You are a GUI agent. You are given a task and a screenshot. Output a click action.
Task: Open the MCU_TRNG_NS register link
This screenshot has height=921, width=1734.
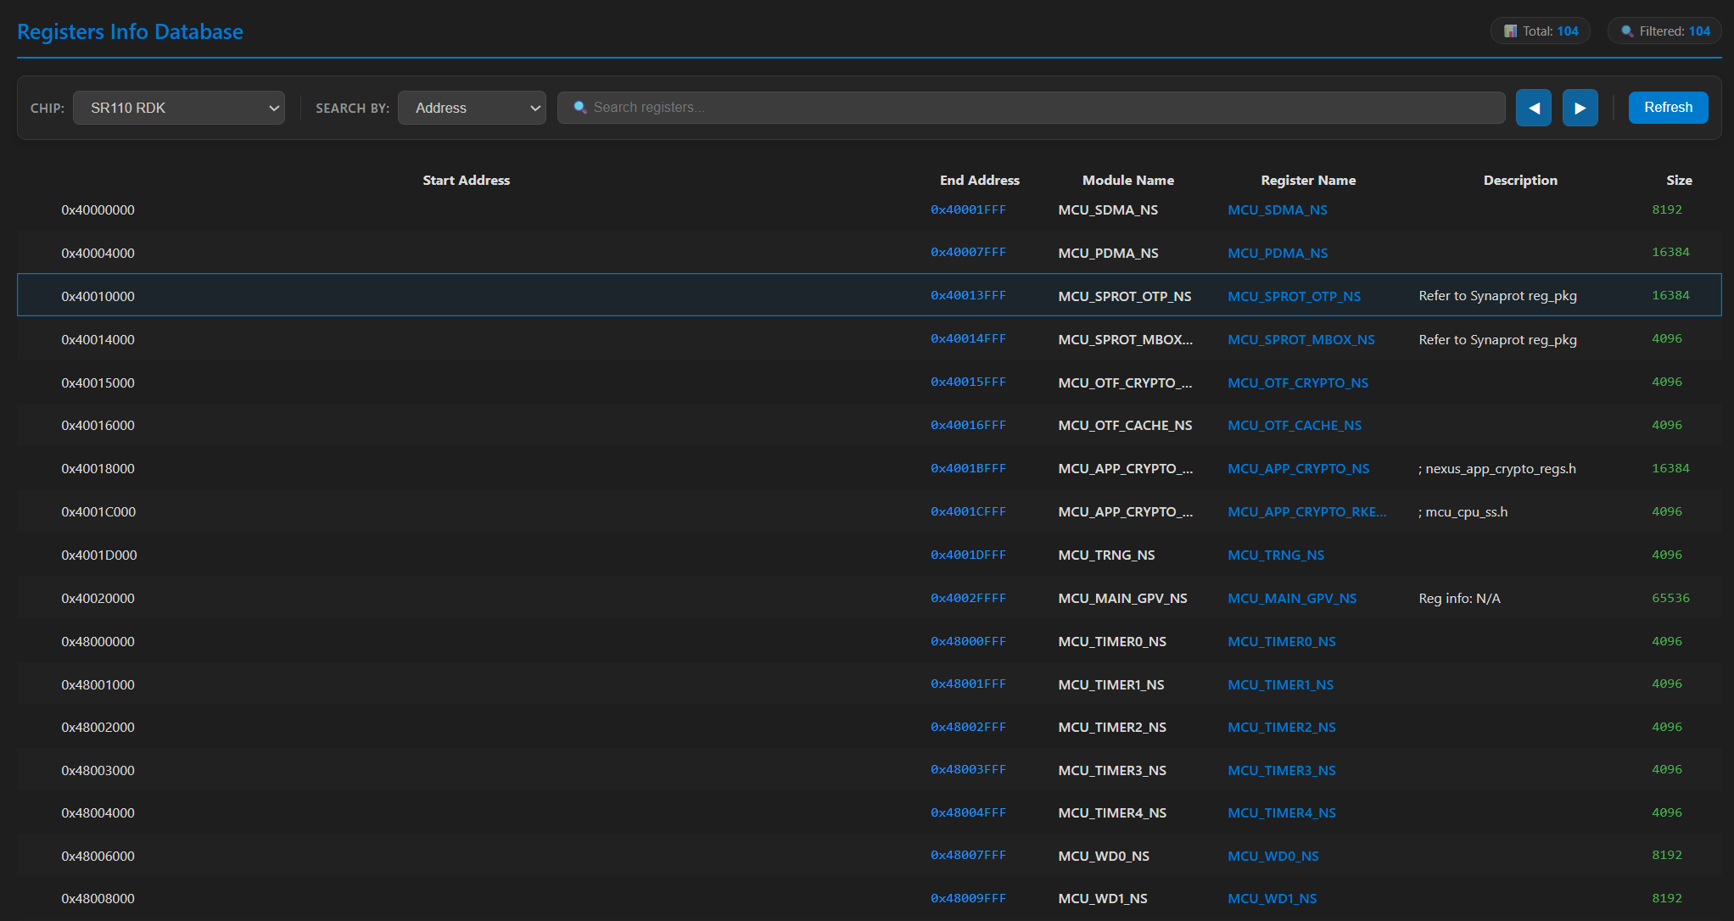1276,555
